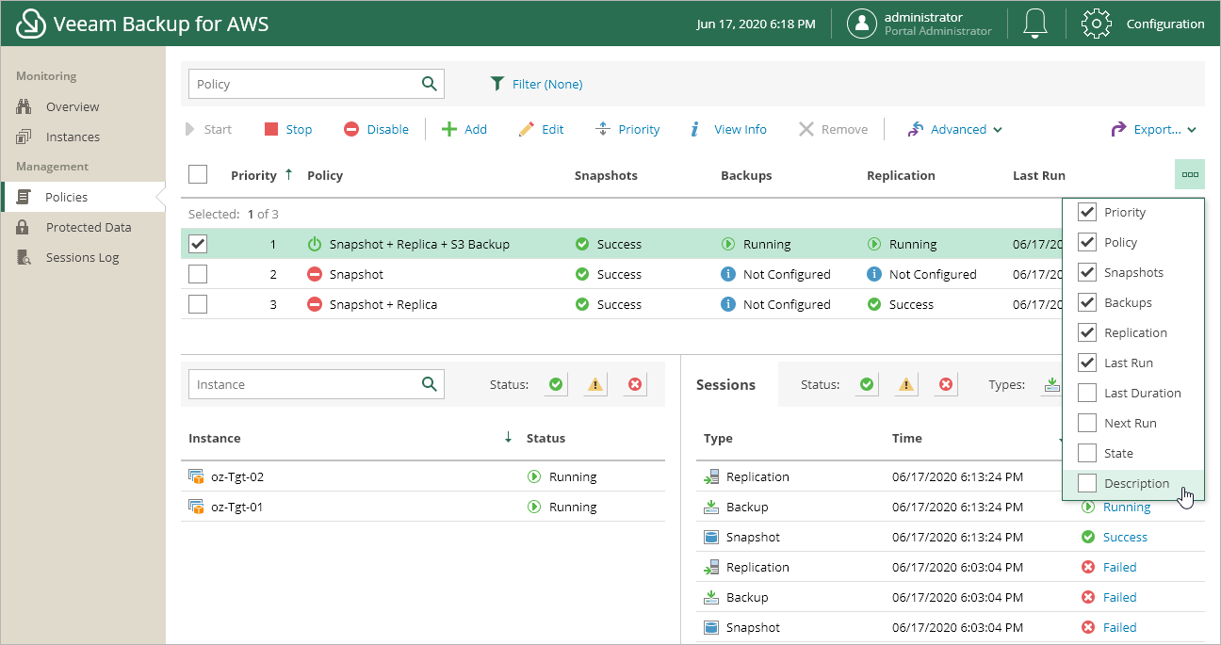Image resolution: width=1221 pixels, height=645 pixels.
Task: Open the Running status link for Backup session
Action: coord(1127,507)
